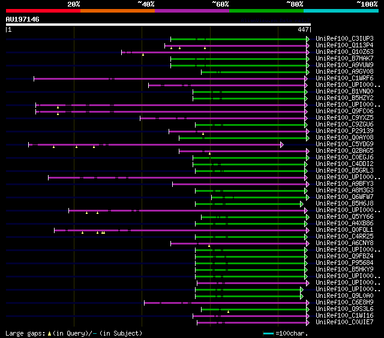Select the white AU197146 query sequence bar
Screen dimensions: 384x338
(x=158, y=25)
